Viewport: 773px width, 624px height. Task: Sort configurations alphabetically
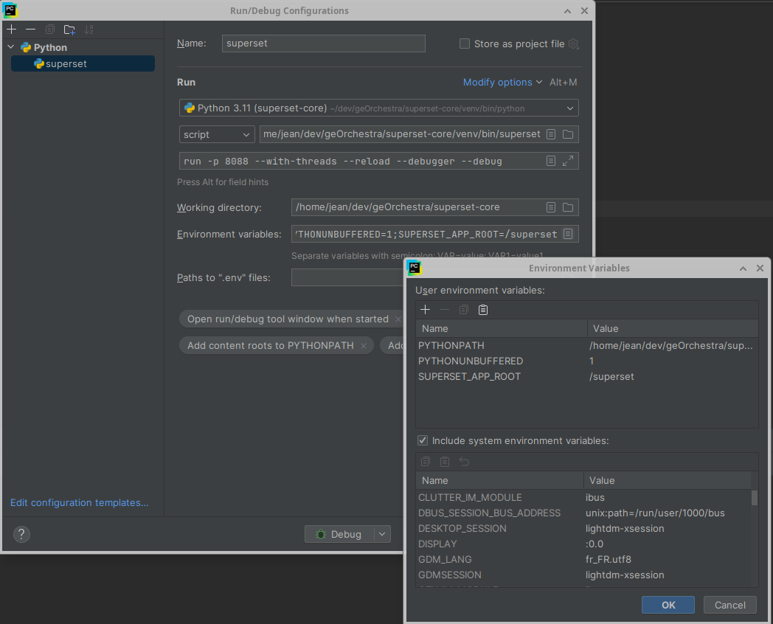[89, 30]
